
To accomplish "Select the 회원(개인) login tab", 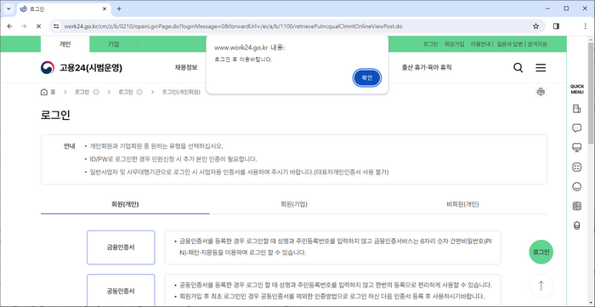I will point(125,204).
